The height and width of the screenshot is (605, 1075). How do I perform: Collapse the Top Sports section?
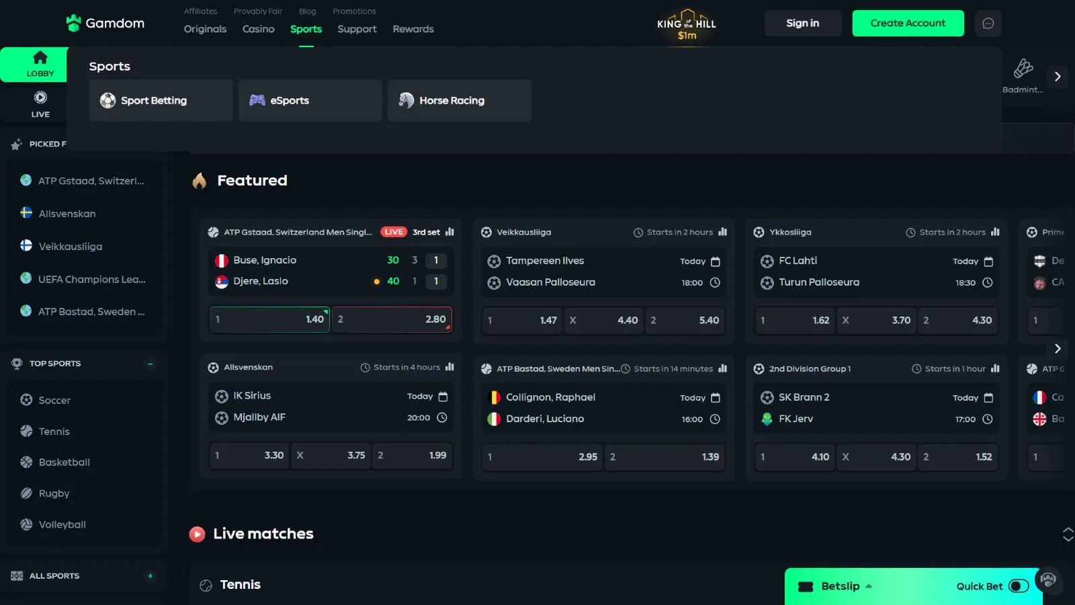(x=150, y=364)
